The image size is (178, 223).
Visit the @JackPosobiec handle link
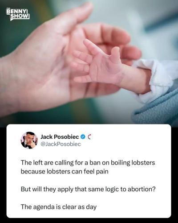[61, 144]
